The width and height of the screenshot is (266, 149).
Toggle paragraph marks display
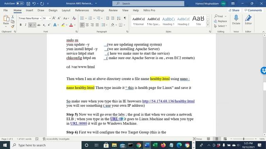[125, 18]
